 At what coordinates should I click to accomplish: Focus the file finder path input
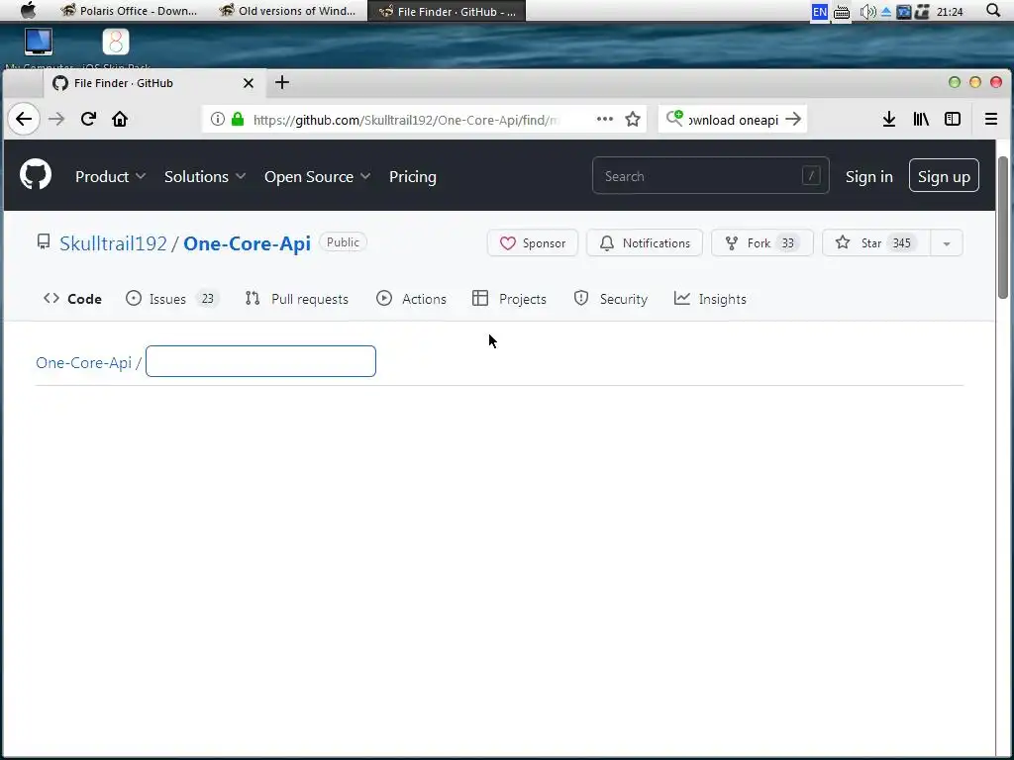[260, 361]
